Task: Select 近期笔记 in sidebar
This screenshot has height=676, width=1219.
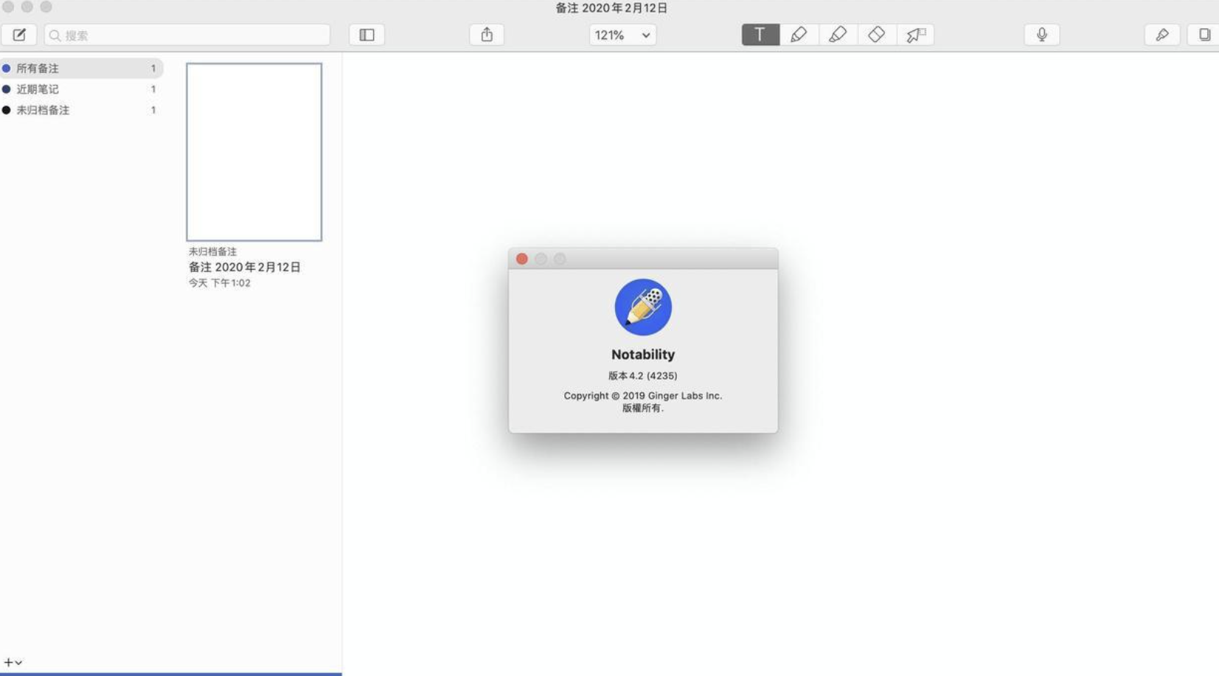Action: coord(81,89)
